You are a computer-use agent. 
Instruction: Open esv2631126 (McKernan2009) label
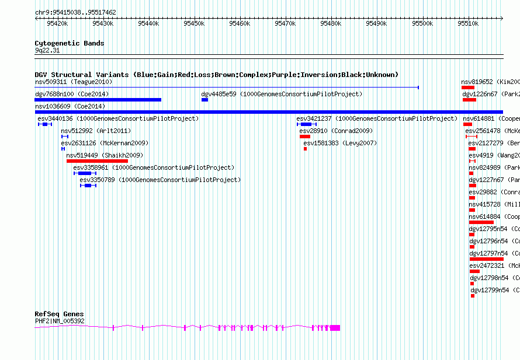tap(105, 143)
